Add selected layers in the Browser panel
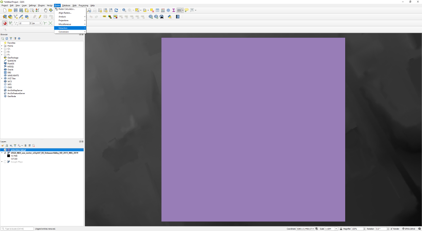 (3, 38)
